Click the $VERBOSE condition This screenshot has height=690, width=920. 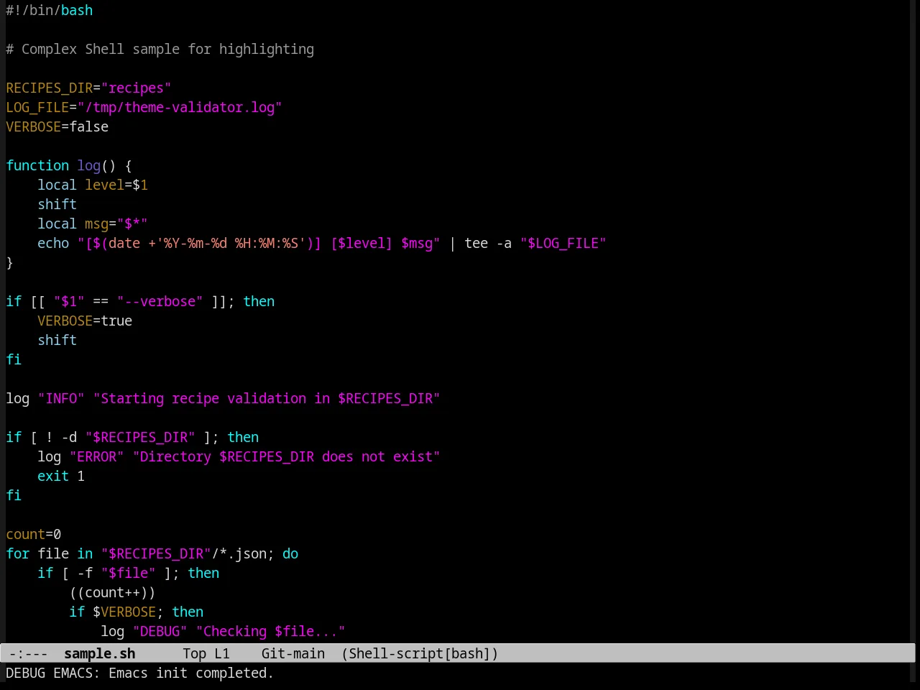point(124,612)
